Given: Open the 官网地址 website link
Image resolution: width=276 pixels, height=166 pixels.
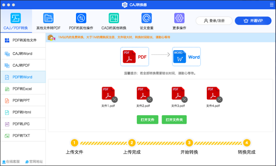Looking at the screenshot, I should pyautogui.click(x=34, y=162).
